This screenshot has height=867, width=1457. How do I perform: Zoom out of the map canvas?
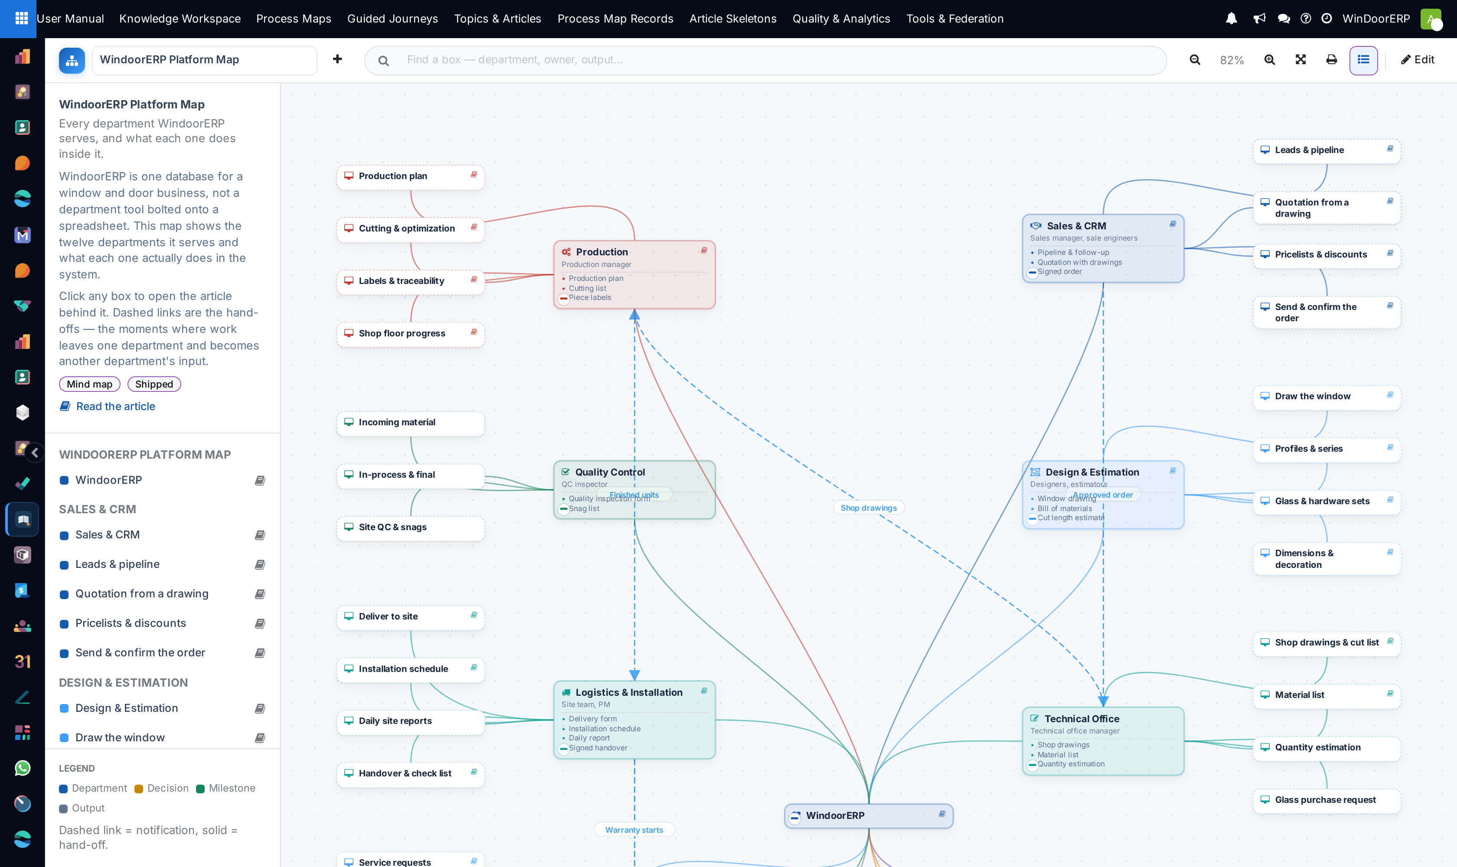pos(1195,59)
